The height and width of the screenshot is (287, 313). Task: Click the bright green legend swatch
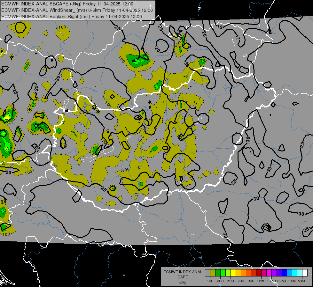[x=223, y=273]
